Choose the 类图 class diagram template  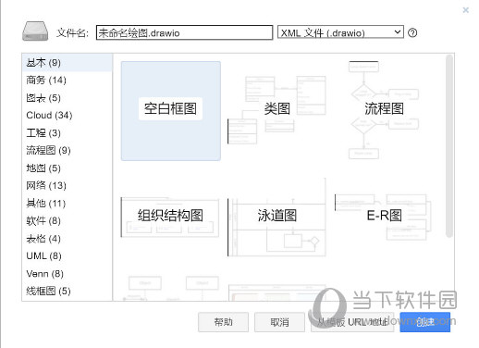(x=276, y=111)
